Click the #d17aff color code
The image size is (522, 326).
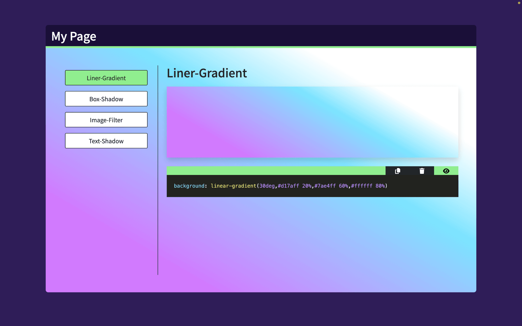(288, 186)
